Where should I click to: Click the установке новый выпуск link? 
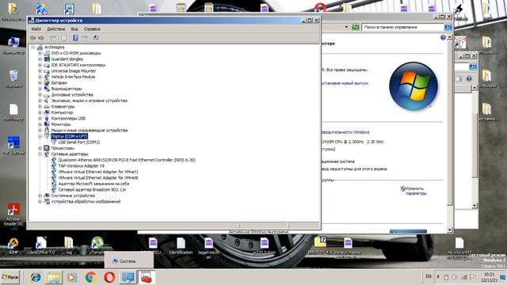[x=345, y=83]
